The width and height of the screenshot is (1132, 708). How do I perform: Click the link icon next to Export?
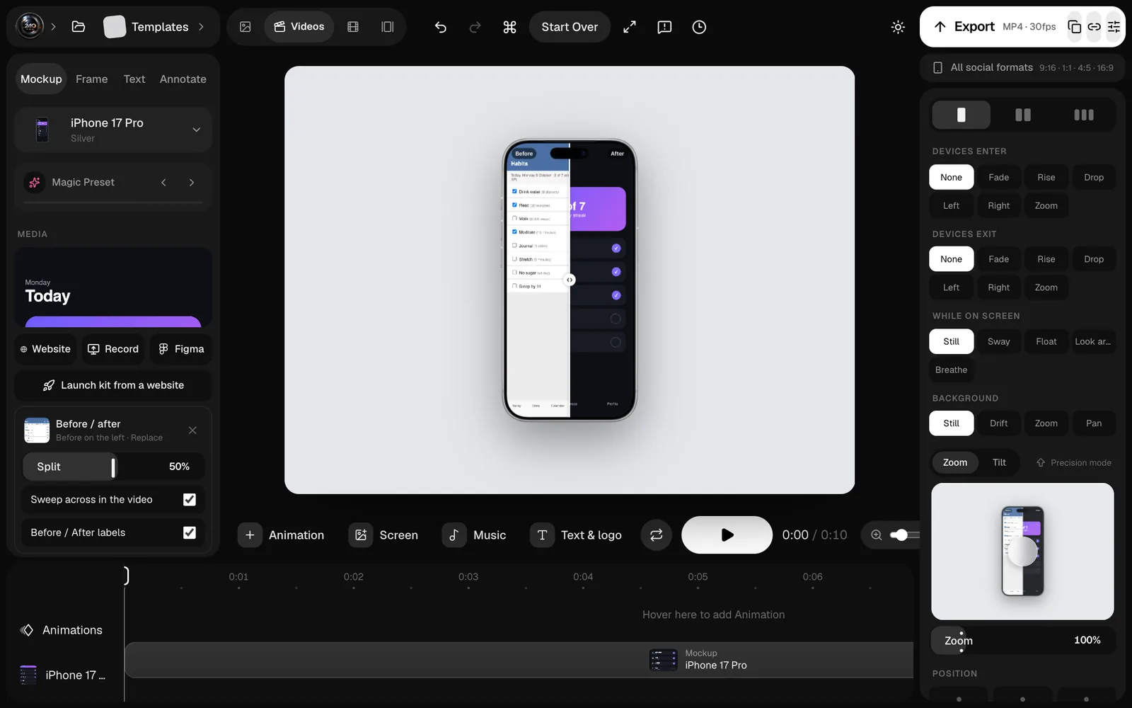(1094, 27)
